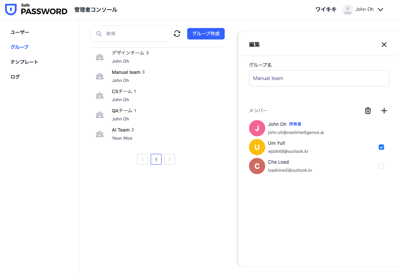Go to next page of groups
This screenshot has width=399, height=274.
[170, 159]
